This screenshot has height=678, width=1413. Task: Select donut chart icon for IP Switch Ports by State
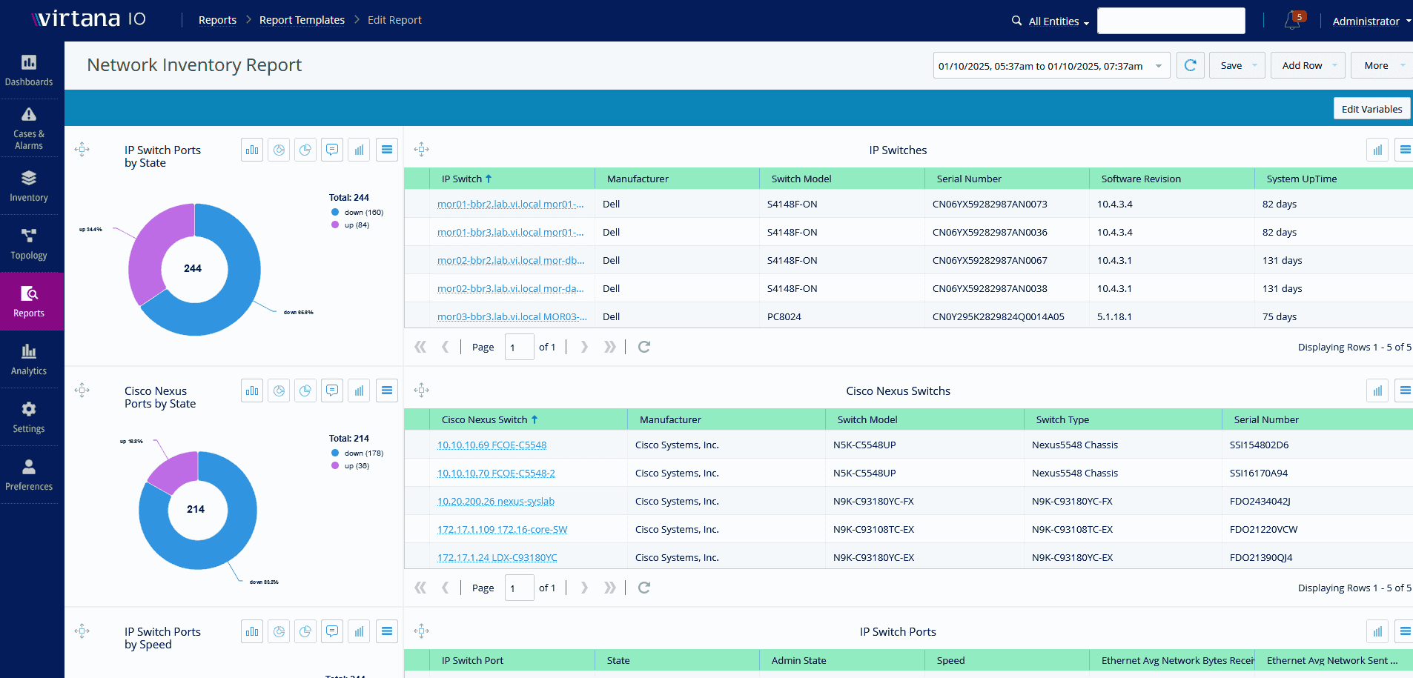pos(279,150)
